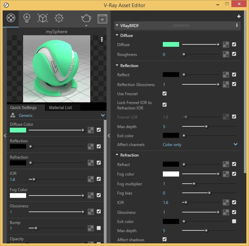Click the Quick Settings Glossiness value 1
Viewport: 249px width, 246px height.
pos(11,212)
